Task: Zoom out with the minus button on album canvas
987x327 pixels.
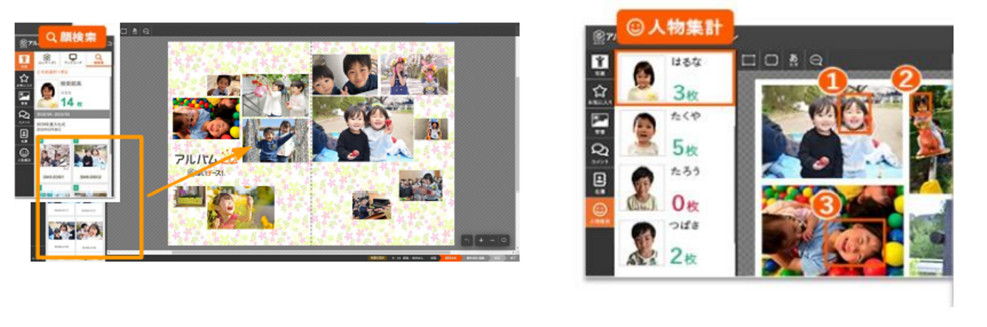Action: tap(492, 240)
